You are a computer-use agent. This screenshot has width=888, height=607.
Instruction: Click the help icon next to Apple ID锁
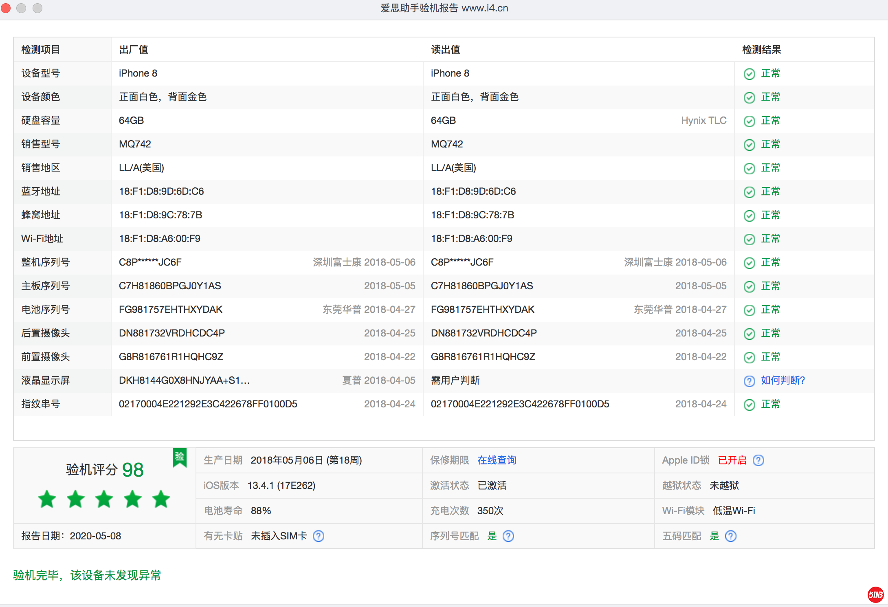[759, 460]
